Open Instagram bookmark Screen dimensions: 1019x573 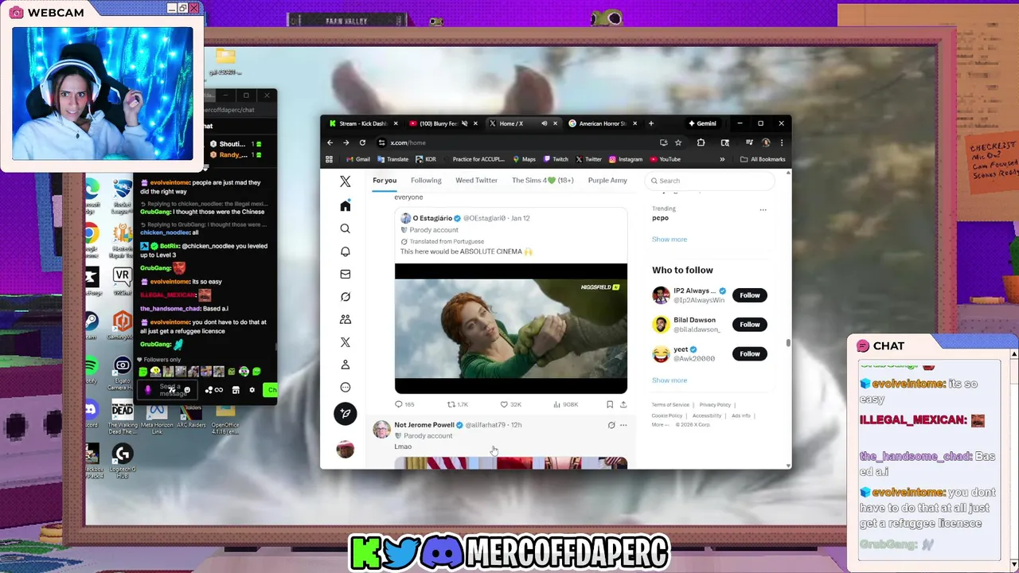tap(626, 159)
